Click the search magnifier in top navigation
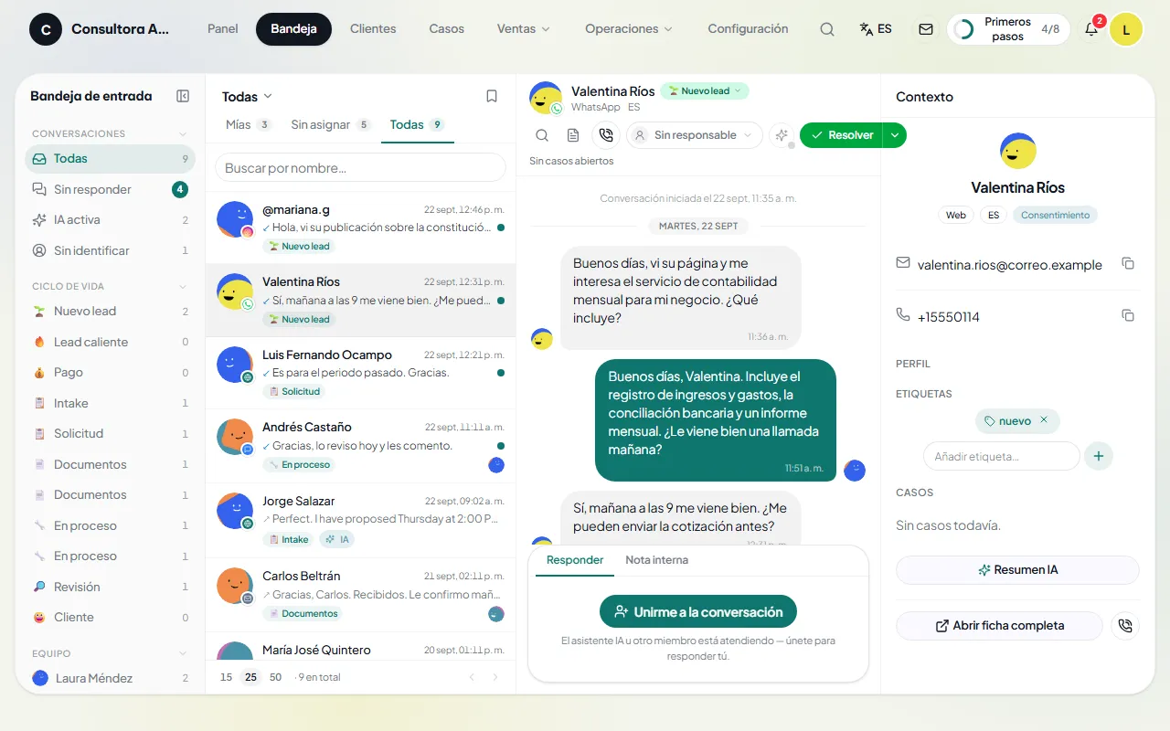 click(x=827, y=29)
